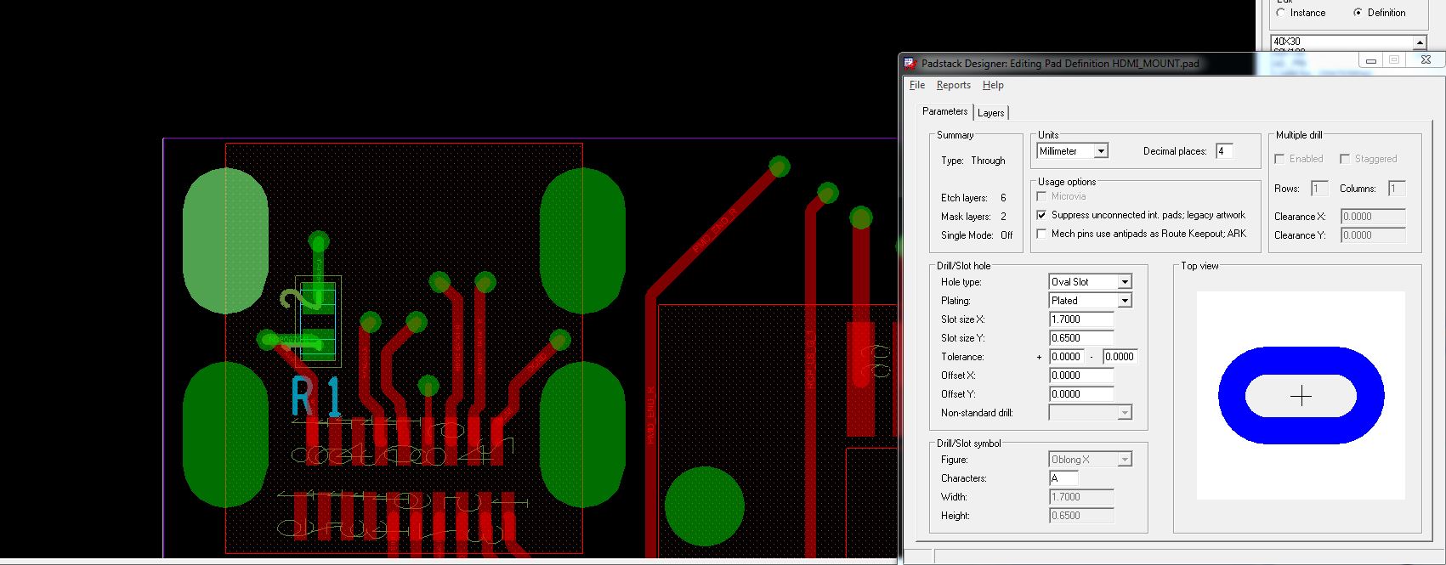Enable Mech pins use antipads checkbox

tap(1042, 234)
